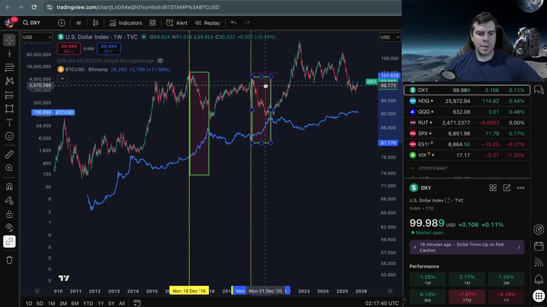Screen dimensions: 547x307
Task: Select the text annotation tool
Action: coord(9,122)
